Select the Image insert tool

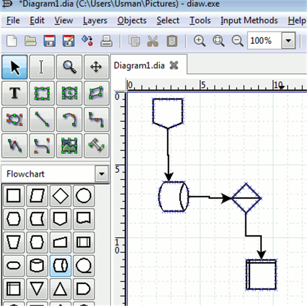69,146
